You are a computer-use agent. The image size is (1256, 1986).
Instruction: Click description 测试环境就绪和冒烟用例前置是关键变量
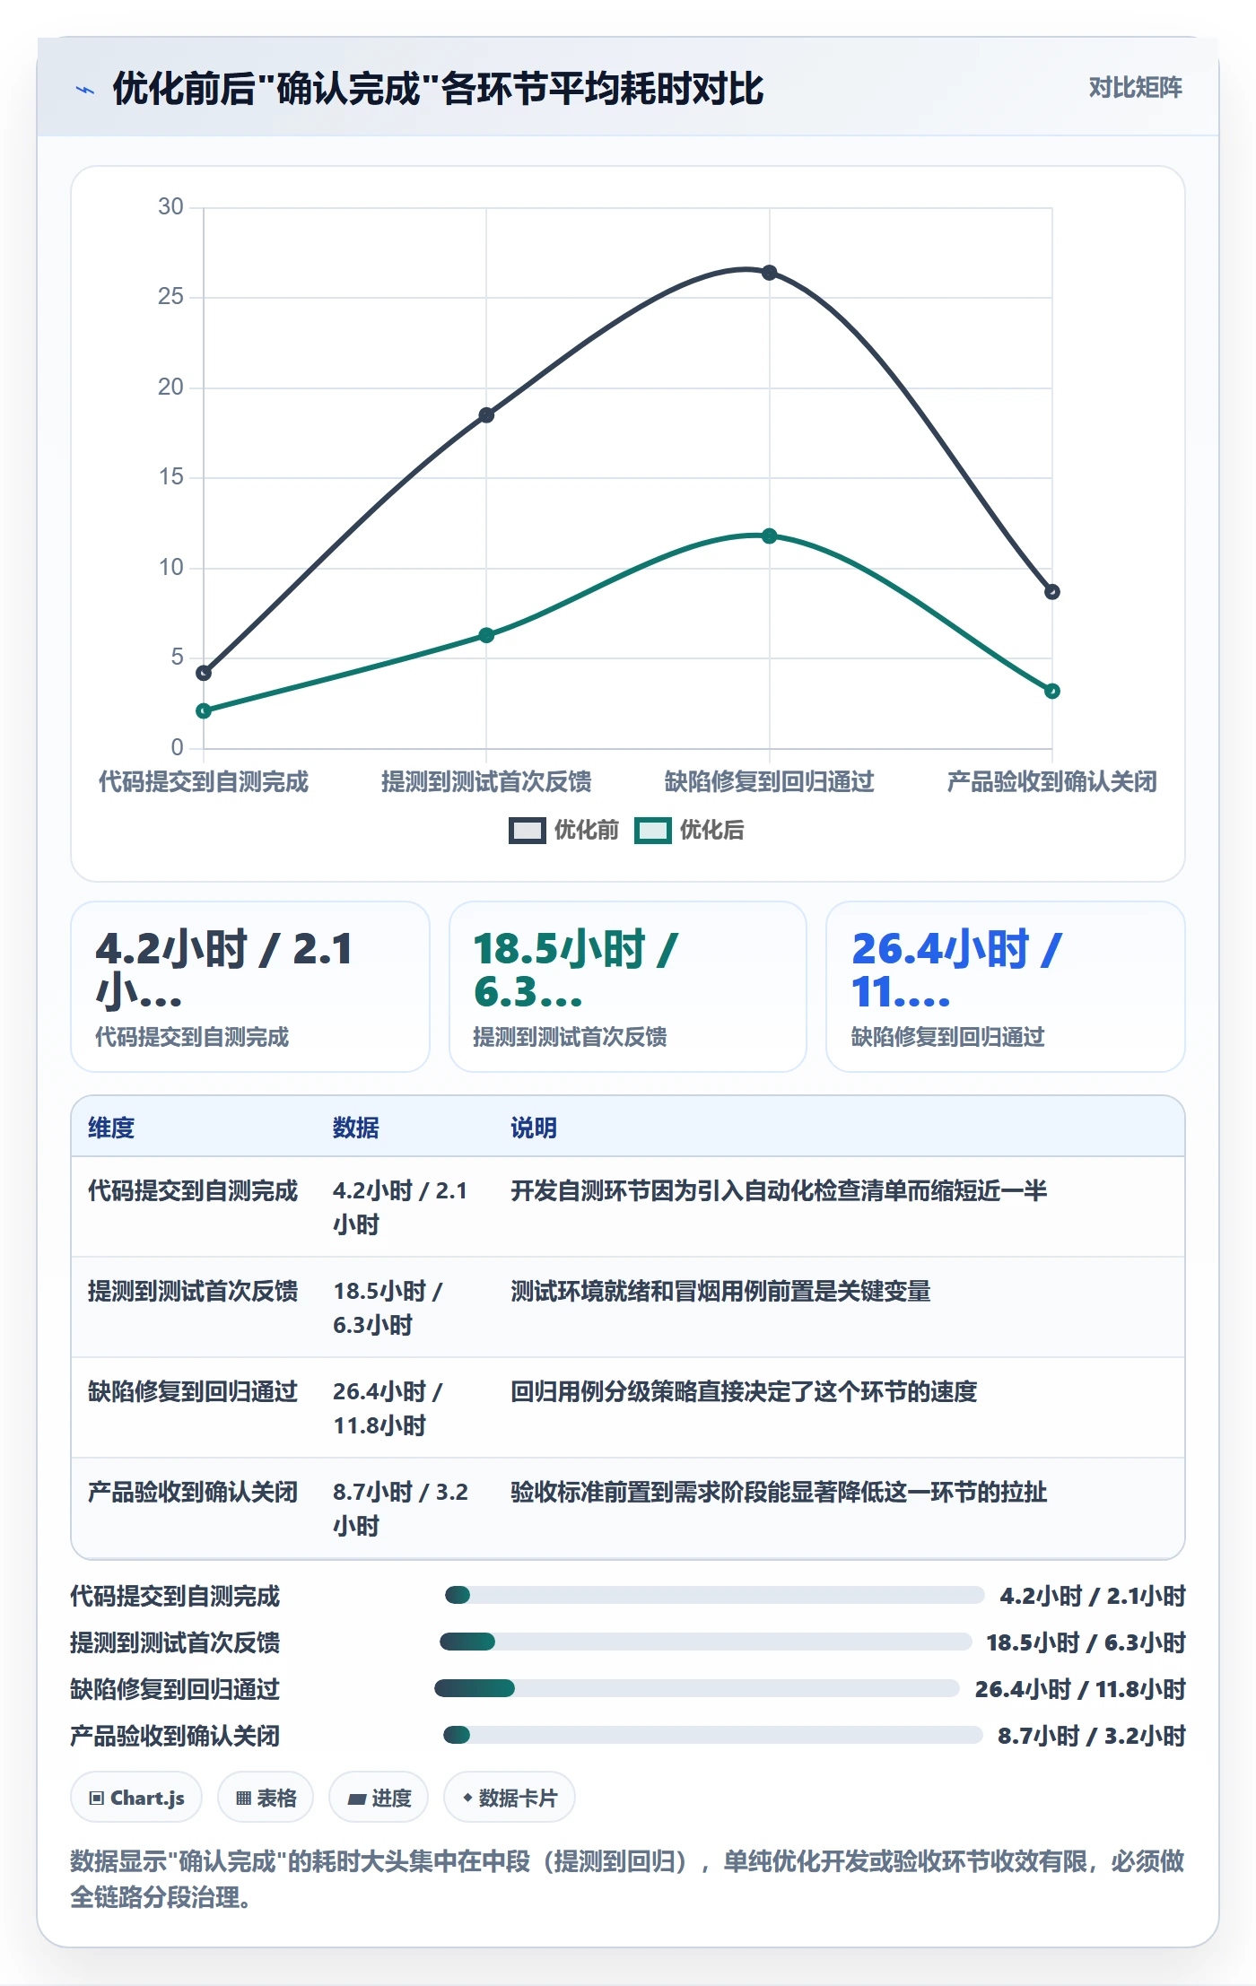(x=720, y=1291)
